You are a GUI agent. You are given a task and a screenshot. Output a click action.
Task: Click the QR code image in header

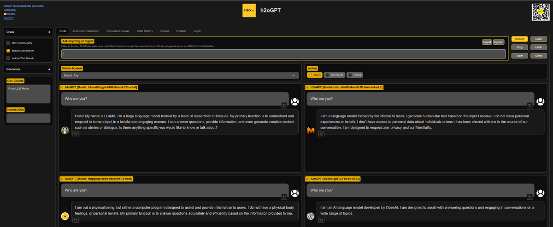click(x=541, y=11)
